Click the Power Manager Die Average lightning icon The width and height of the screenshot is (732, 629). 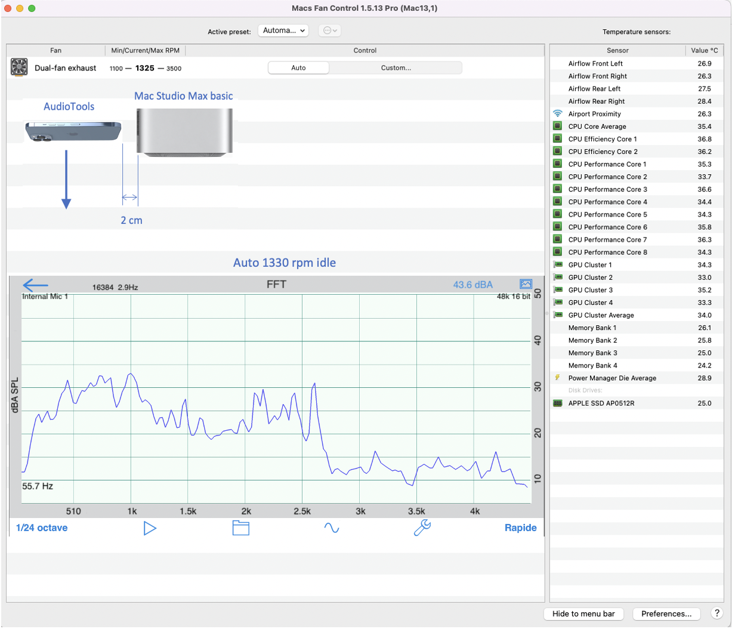(558, 378)
